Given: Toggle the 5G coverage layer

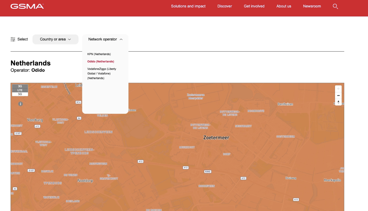Looking at the screenshot, I should (20, 94).
